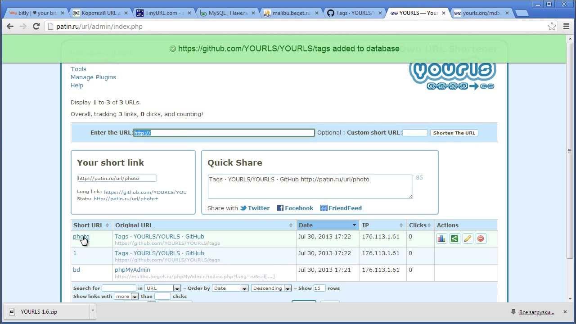Open the bd short URL link
This screenshot has width=576, height=324.
tap(76, 270)
